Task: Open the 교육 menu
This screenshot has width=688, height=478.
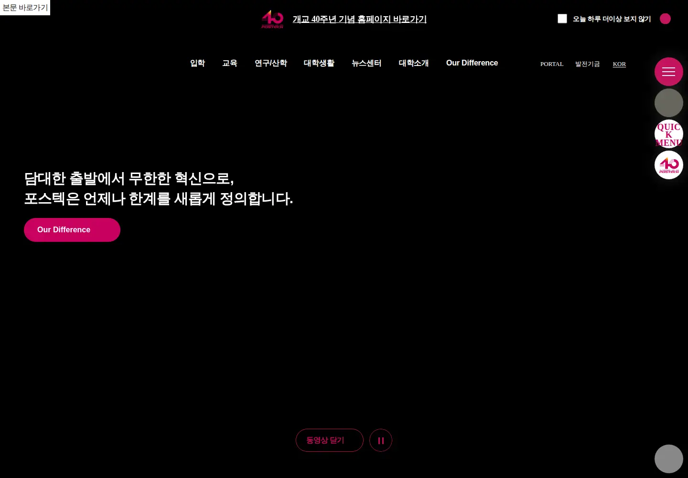Action: [230, 63]
